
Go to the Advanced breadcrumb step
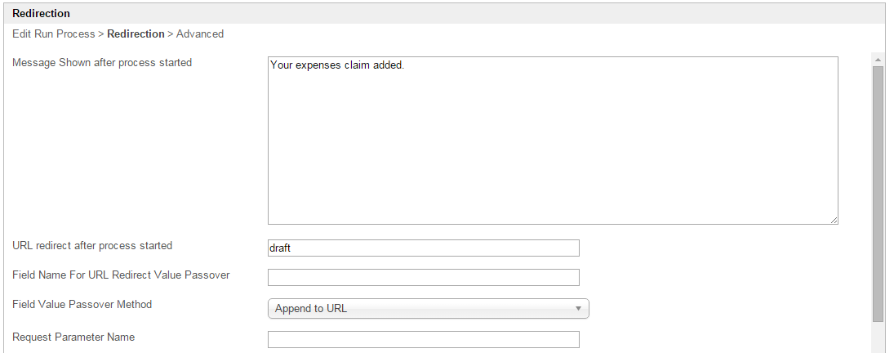(200, 34)
